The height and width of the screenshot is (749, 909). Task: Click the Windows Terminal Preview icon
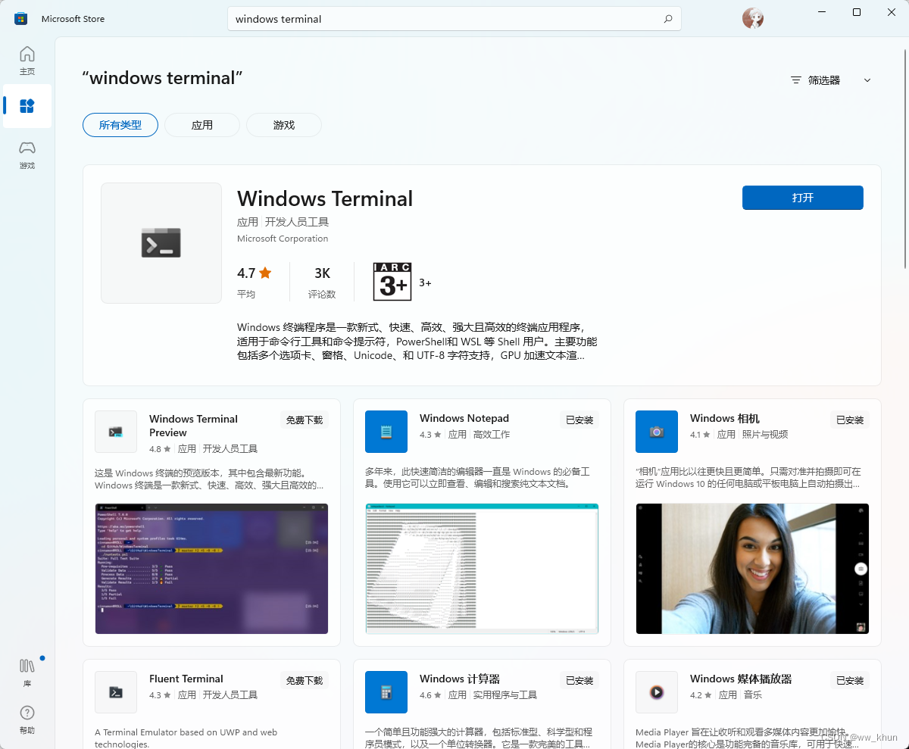point(116,432)
